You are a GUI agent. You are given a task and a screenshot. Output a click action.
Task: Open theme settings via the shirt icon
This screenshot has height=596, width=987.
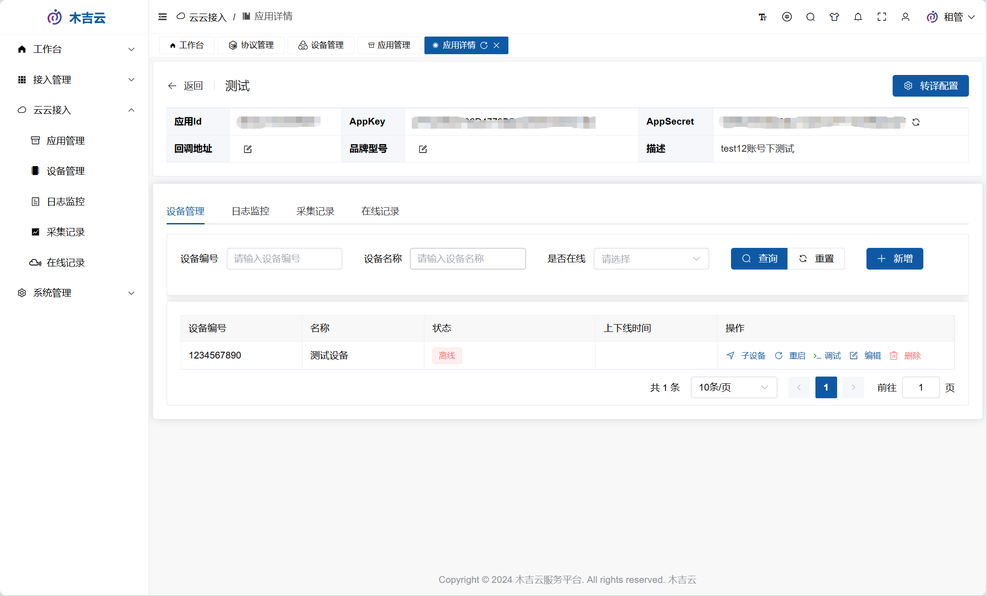pos(834,17)
